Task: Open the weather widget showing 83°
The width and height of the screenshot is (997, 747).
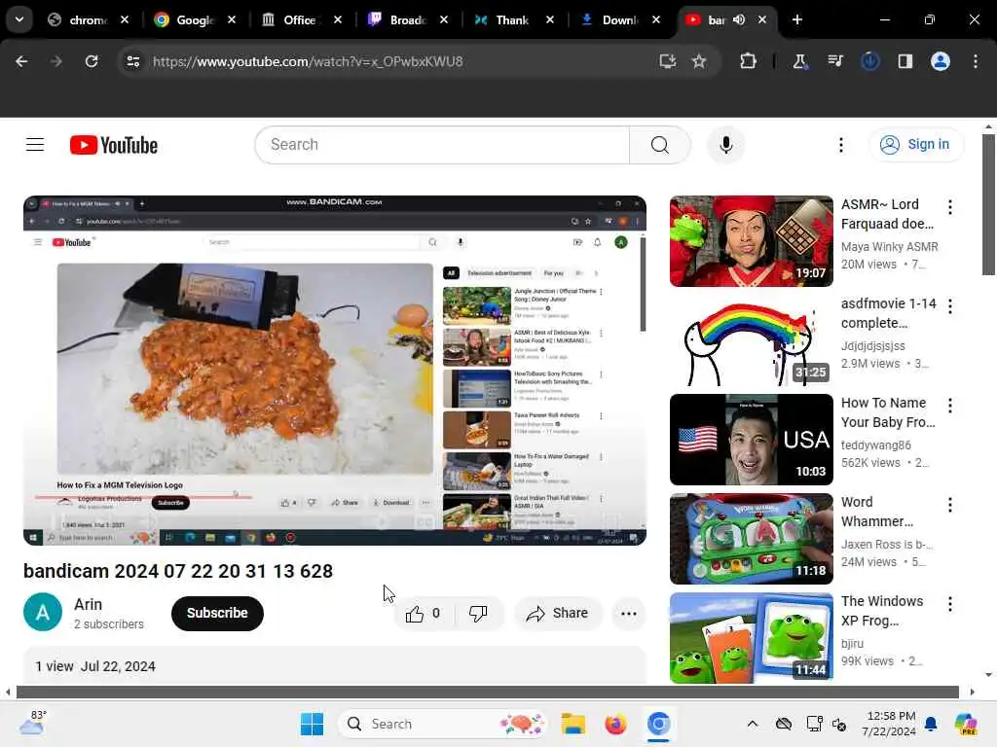Action: (x=33, y=723)
